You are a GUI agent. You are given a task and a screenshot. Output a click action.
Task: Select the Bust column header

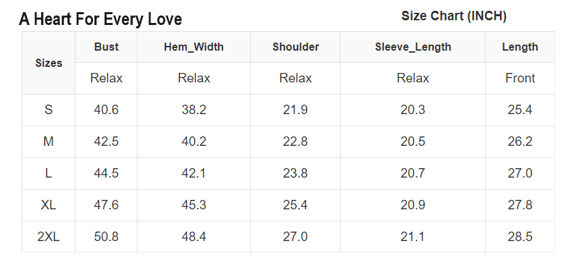click(106, 47)
